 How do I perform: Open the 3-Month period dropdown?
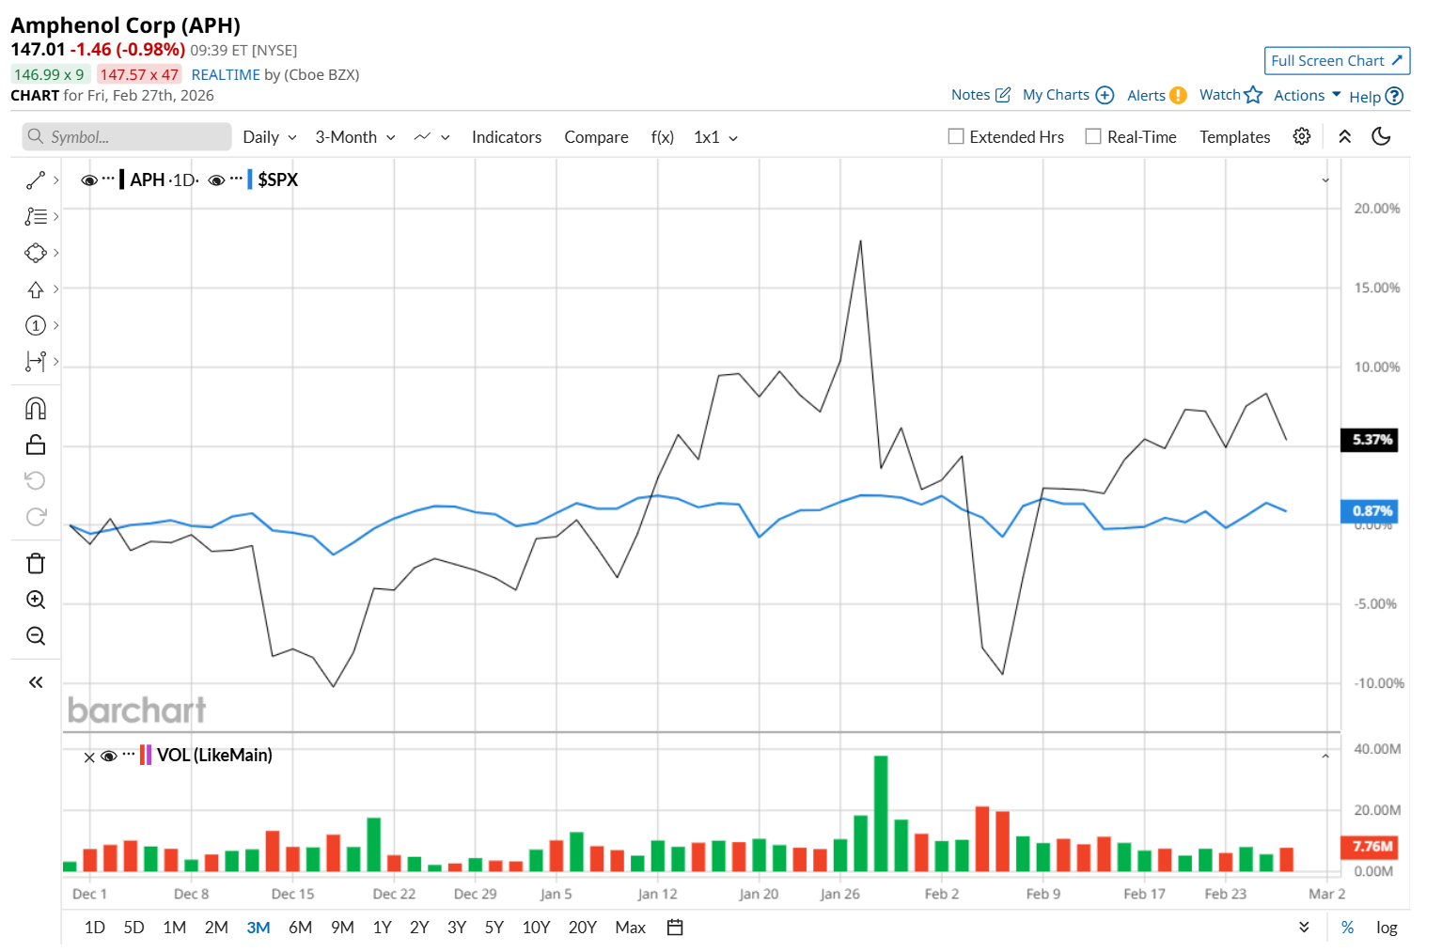click(355, 137)
